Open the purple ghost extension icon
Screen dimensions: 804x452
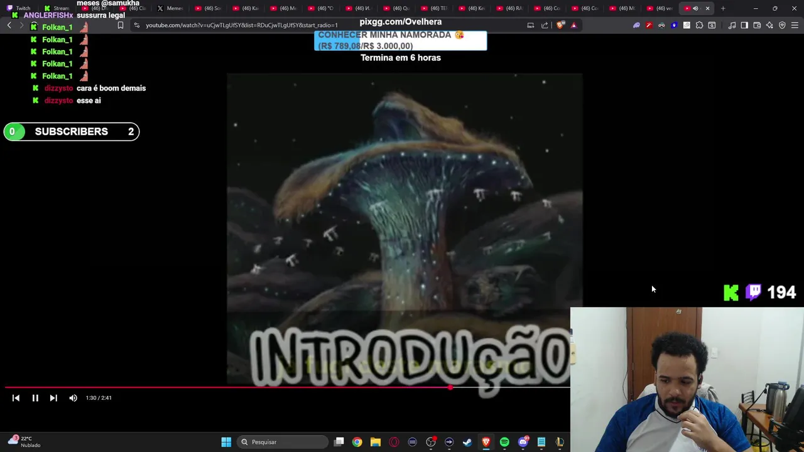tap(636, 25)
